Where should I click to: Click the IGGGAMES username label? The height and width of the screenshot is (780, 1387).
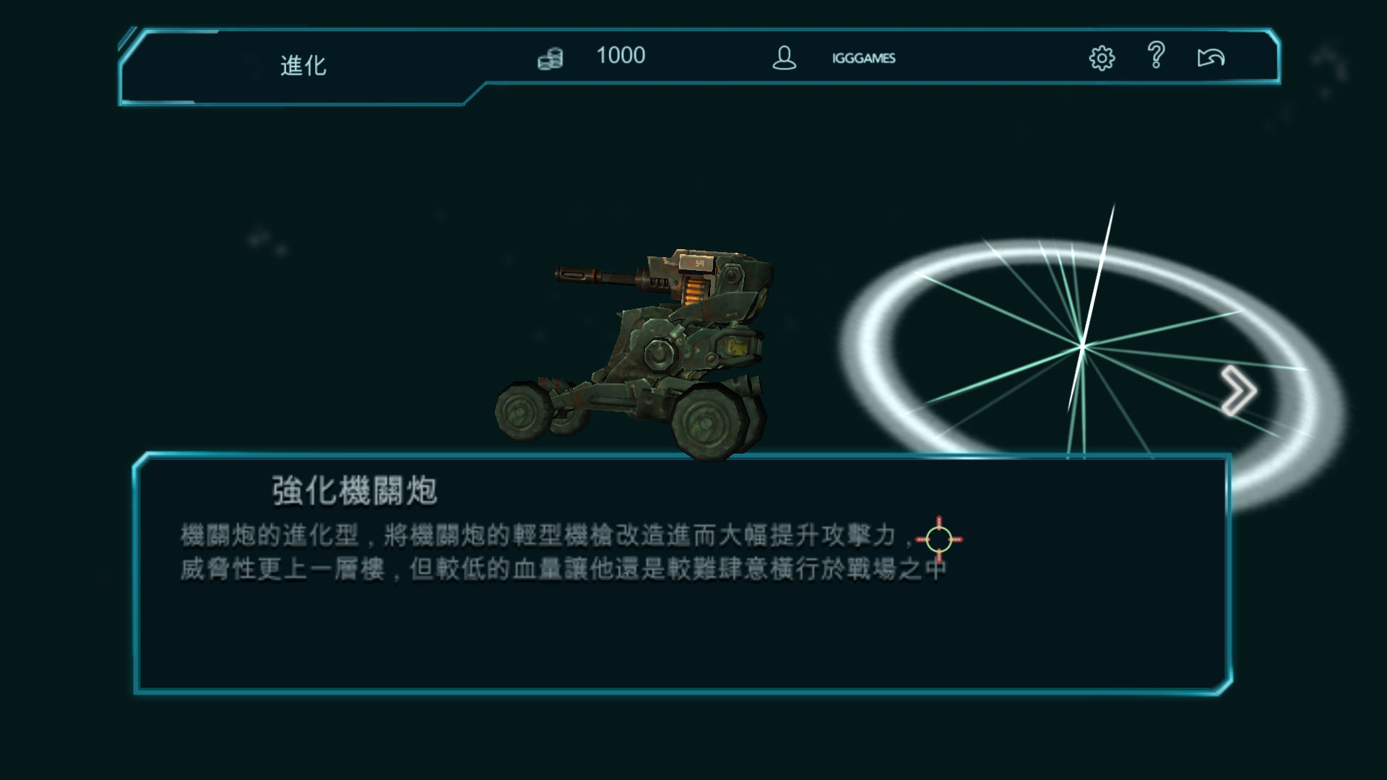[863, 58]
